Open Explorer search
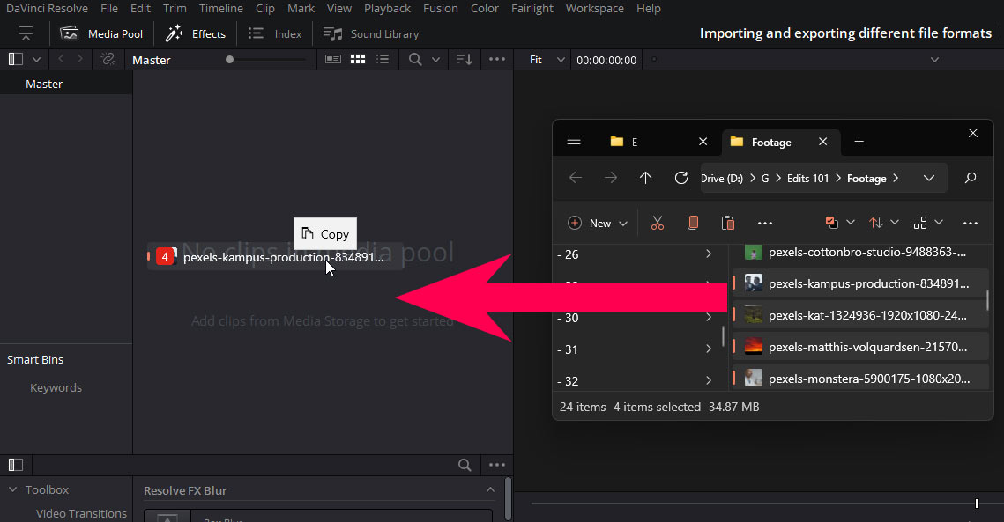The width and height of the screenshot is (1004, 522). click(x=971, y=178)
